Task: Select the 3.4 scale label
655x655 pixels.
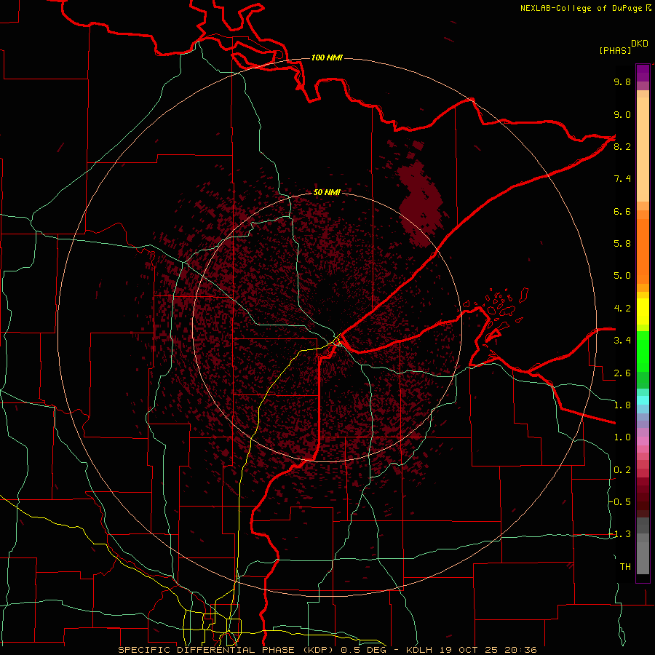Action: coord(622,341)
